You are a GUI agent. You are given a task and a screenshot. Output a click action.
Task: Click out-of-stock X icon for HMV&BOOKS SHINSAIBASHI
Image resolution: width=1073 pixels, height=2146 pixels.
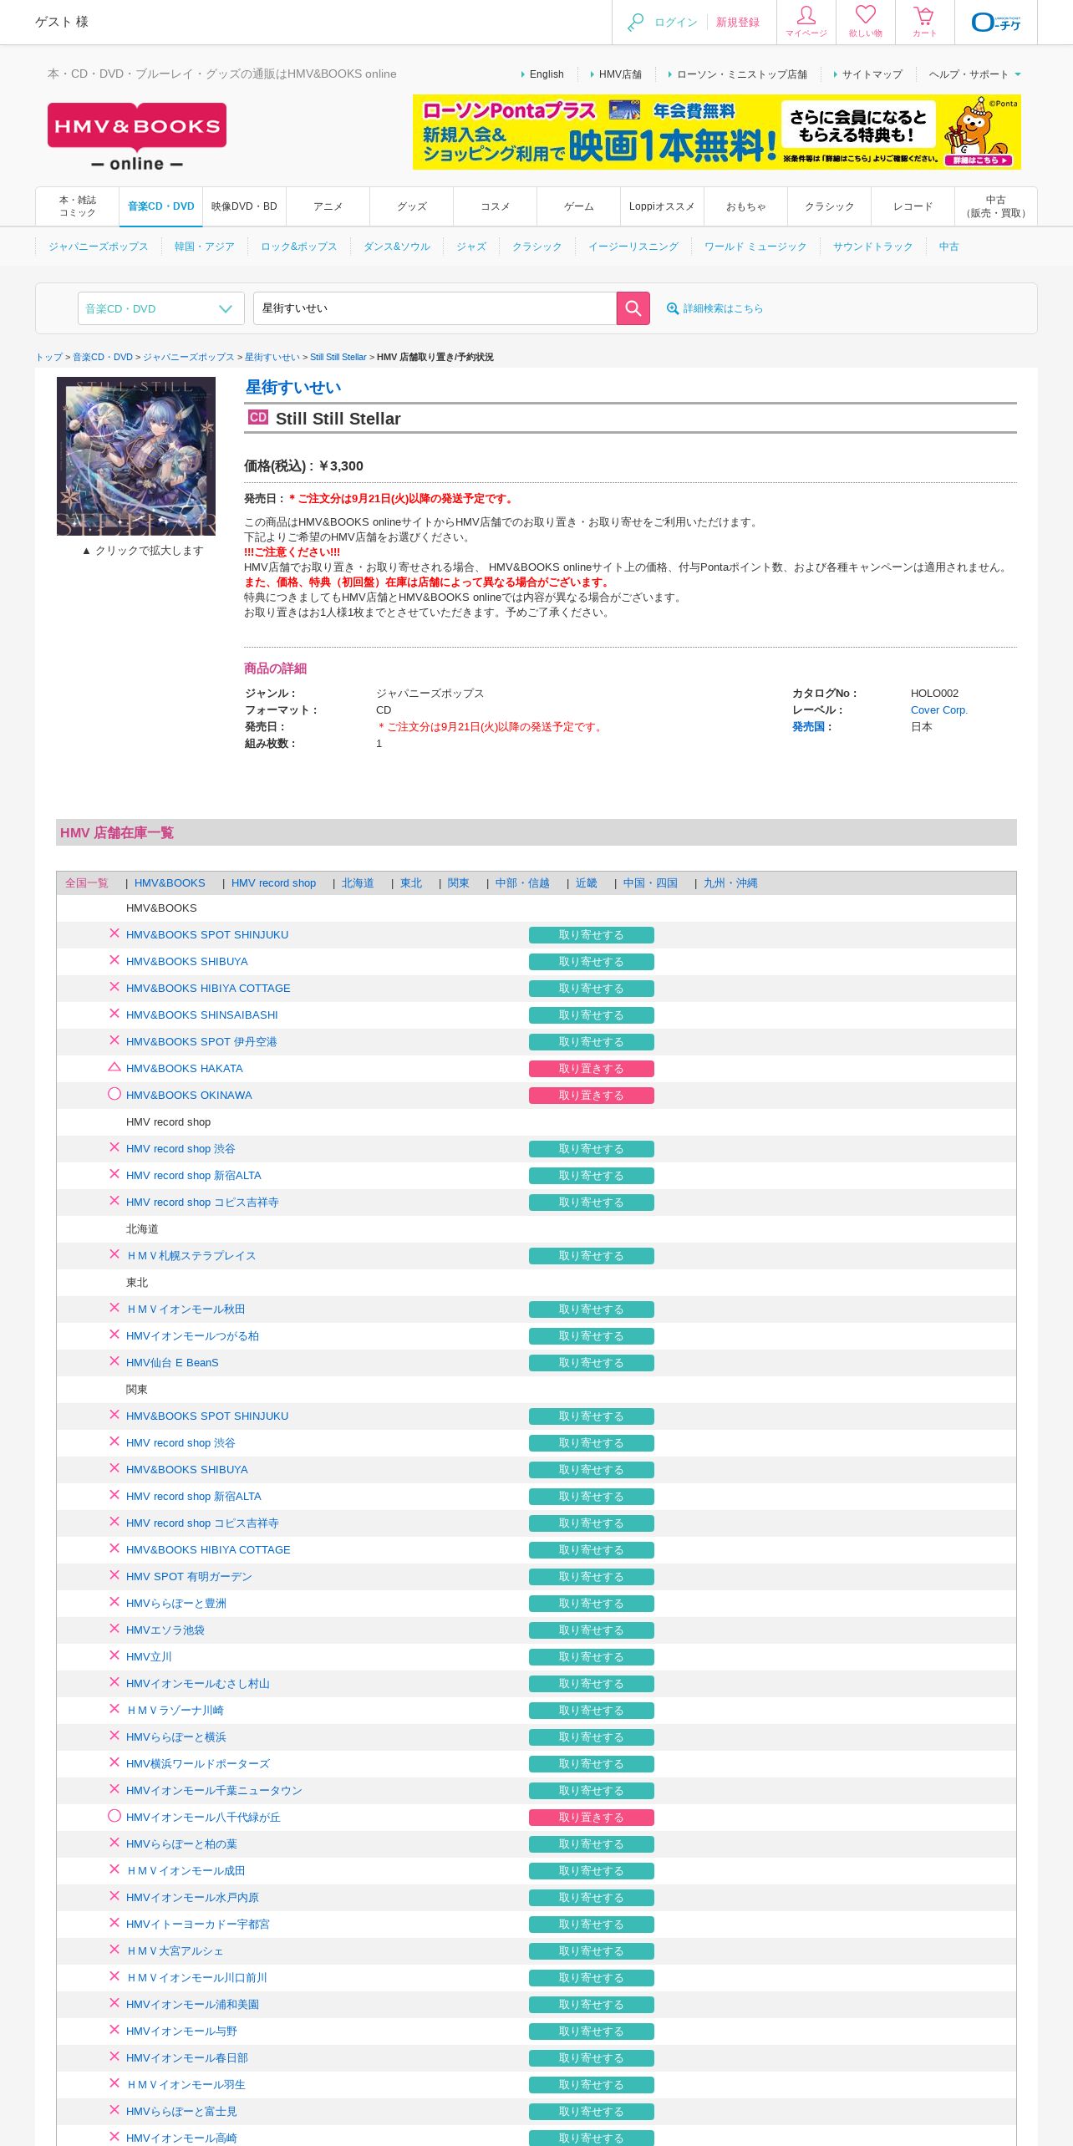coord(114,1014)
